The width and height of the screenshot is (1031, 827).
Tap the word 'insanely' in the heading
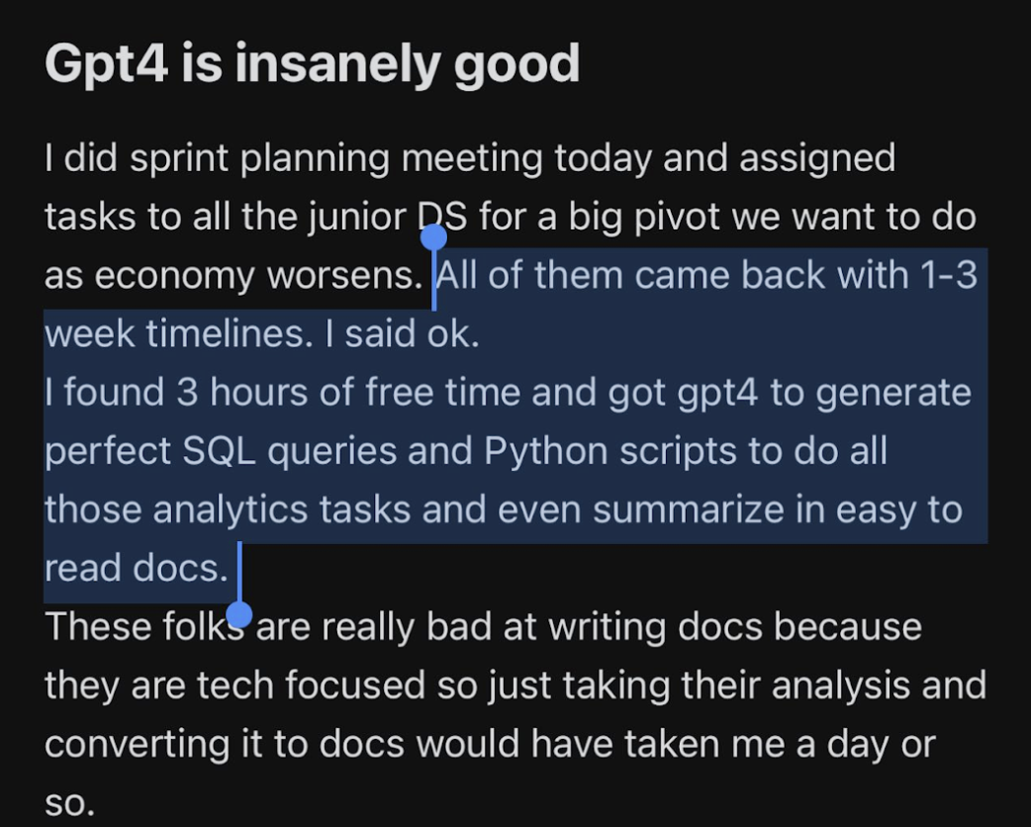(338, 65)
